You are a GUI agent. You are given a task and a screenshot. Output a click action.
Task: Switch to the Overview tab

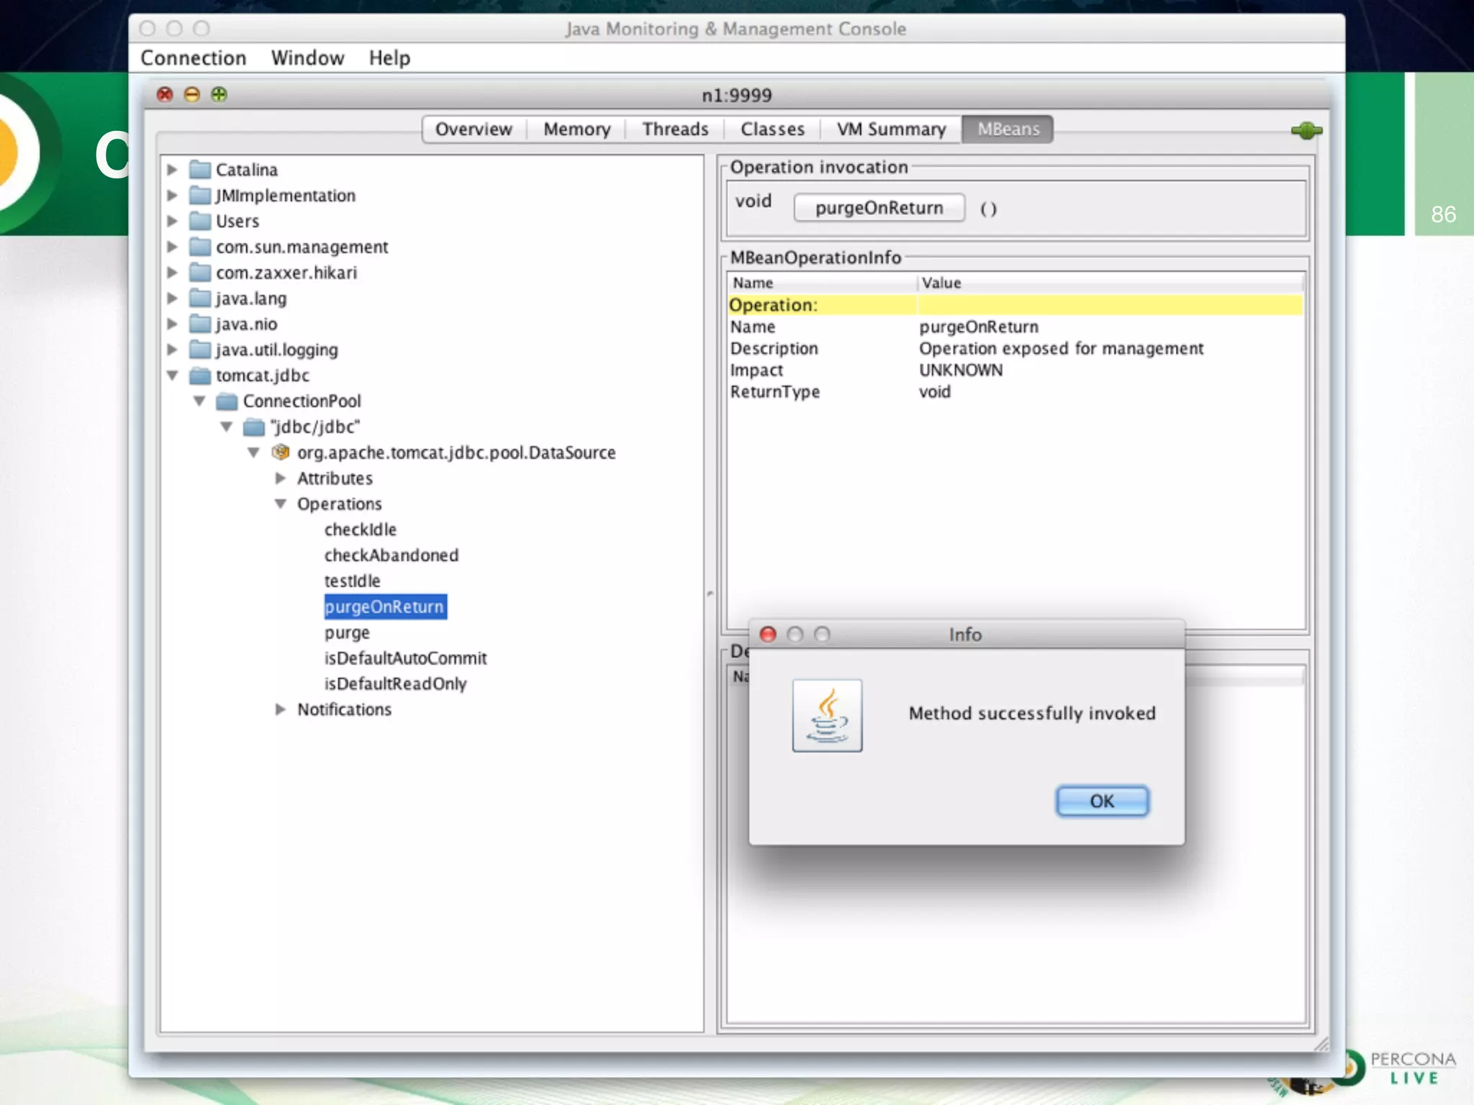[x=474, y=129]
